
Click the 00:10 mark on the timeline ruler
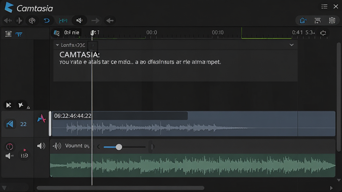click(218, 32)
